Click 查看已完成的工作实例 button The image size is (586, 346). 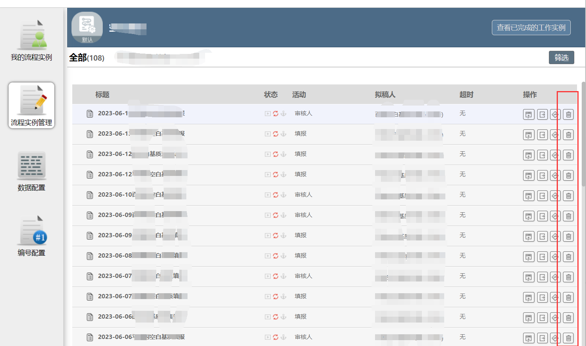click(531, 27)
